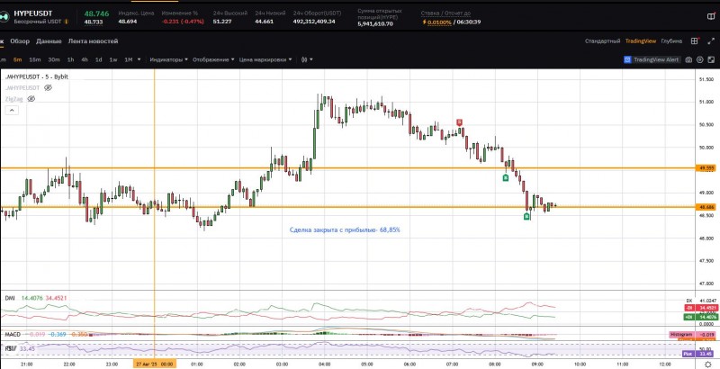
Task: Take a chart snapshot with camera icon
Action: [688, 59]
